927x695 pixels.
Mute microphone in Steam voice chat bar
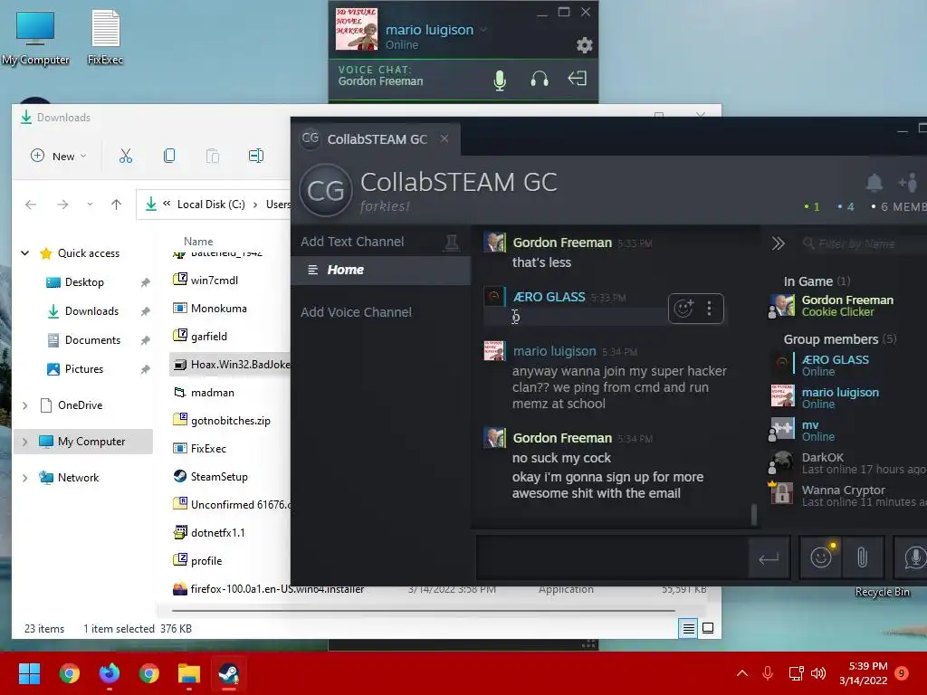500,80
